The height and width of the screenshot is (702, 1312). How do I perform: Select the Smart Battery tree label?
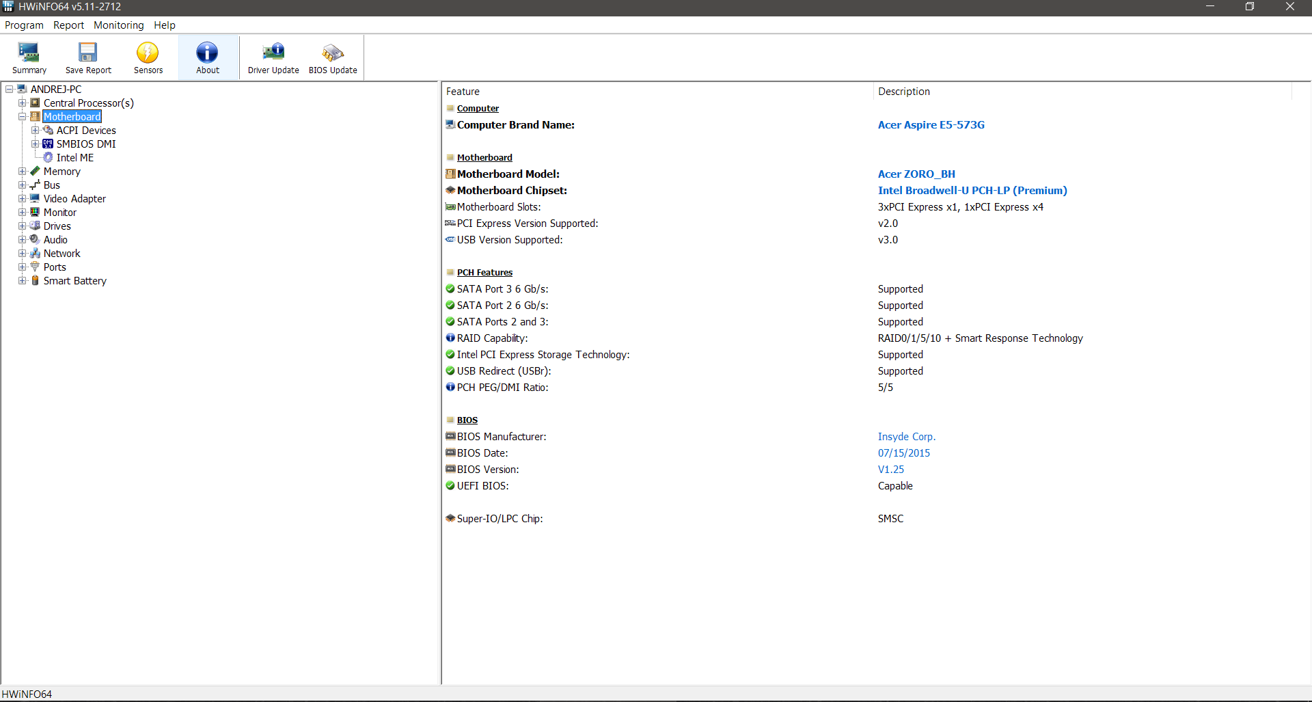pyautogui.click(x=75, y=280)
